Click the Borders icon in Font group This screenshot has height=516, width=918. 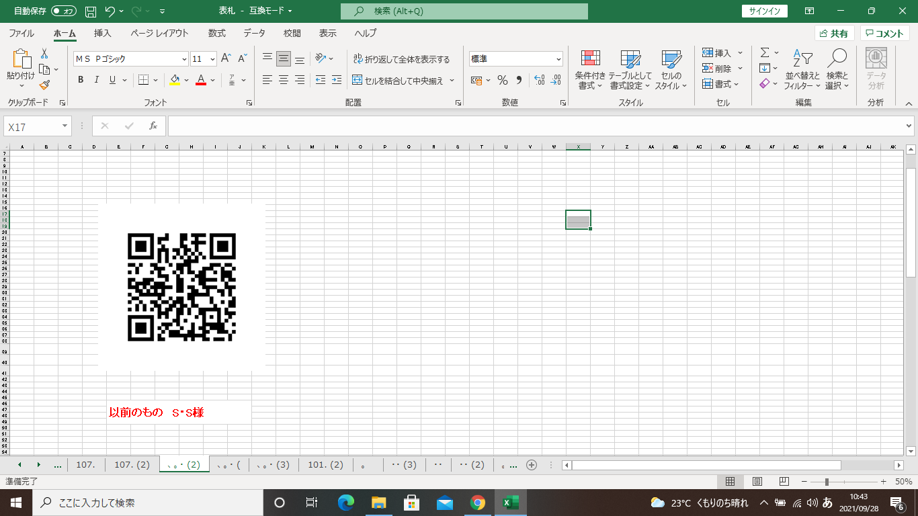(143, 80)
